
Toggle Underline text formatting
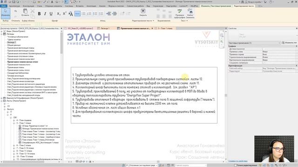tap(51, 13)
